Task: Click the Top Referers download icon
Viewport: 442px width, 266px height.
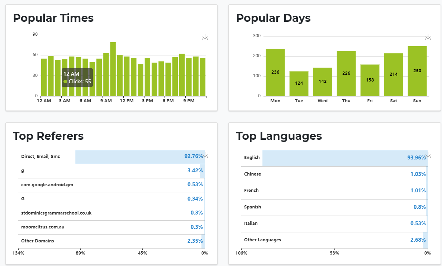Action: coord(205,155)
